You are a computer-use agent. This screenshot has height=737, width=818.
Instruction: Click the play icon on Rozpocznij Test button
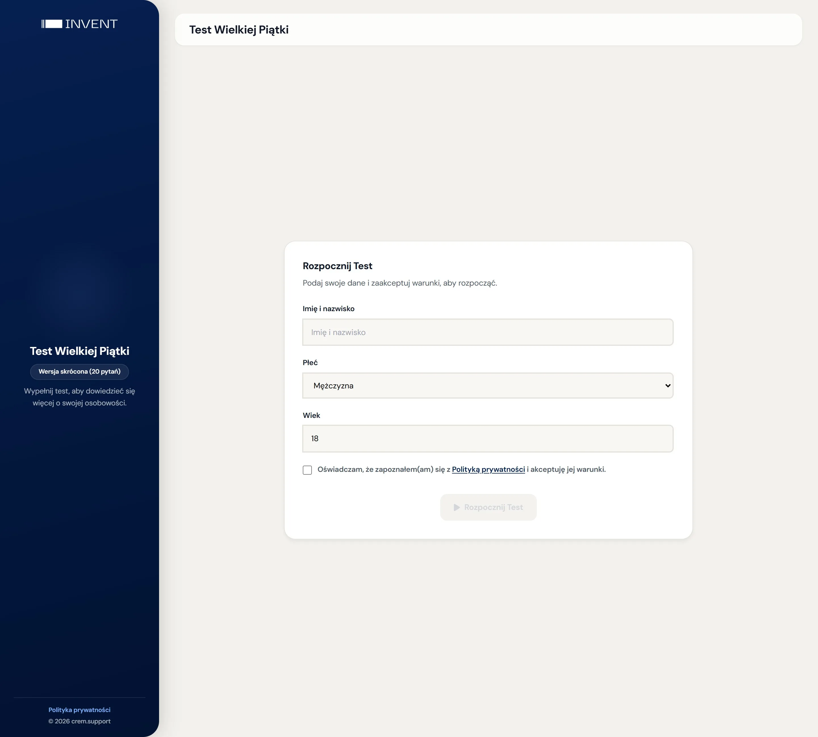click(457, 507)
